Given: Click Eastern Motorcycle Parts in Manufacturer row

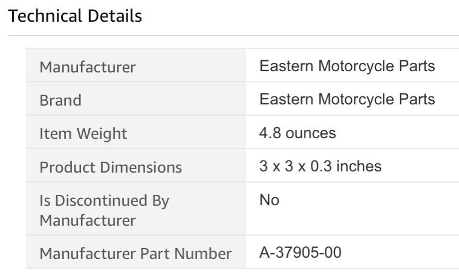Looking at the screenshot, I should coord(347,66).
